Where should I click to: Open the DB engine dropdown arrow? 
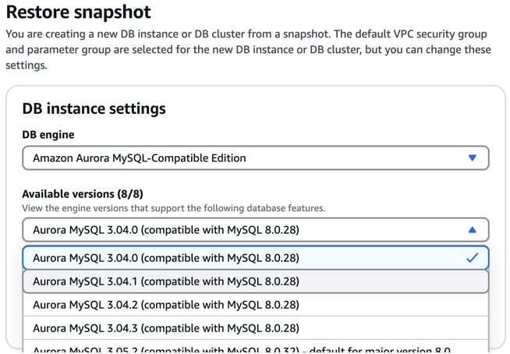(x=471, y=158)
